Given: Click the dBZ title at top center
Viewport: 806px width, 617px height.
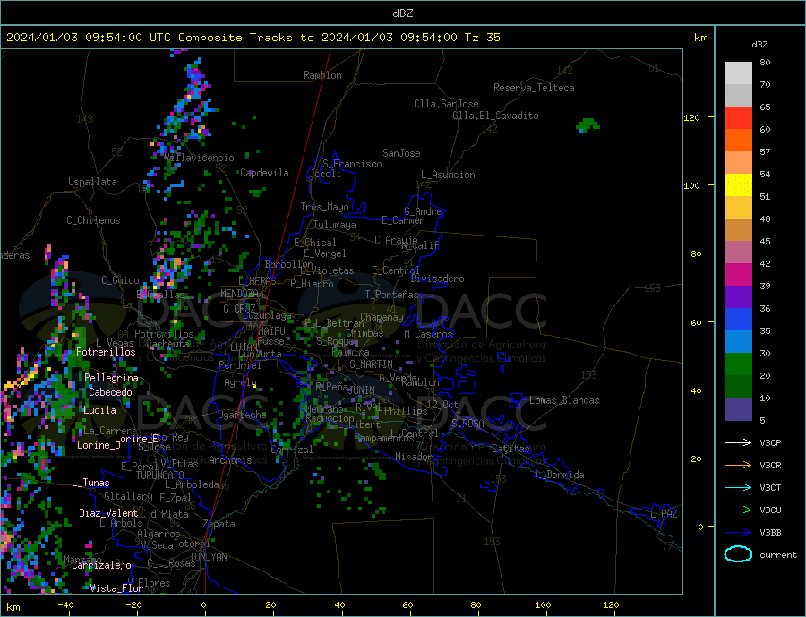Looking at the screenshot, I should click(402, 13).
